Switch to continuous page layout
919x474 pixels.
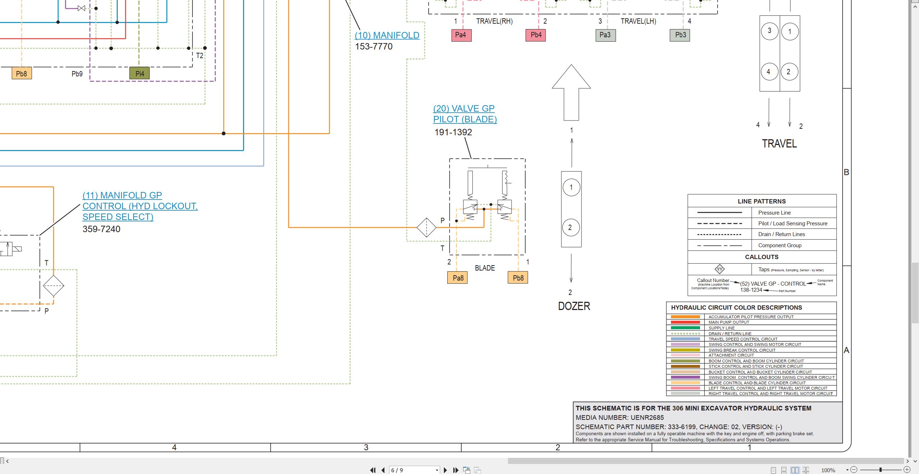tap(784, 470)
